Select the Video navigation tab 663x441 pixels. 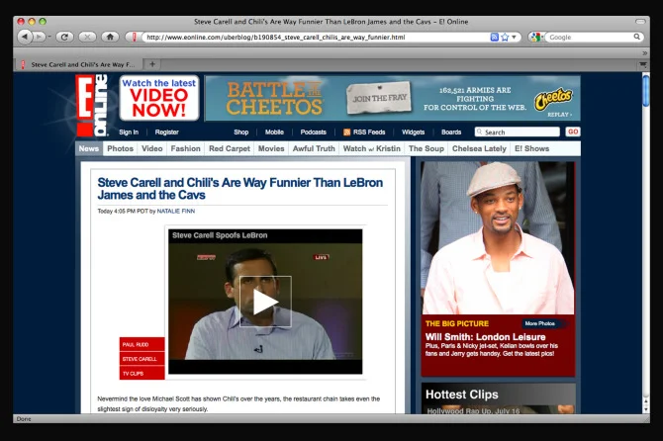click(x=152, y=148)
